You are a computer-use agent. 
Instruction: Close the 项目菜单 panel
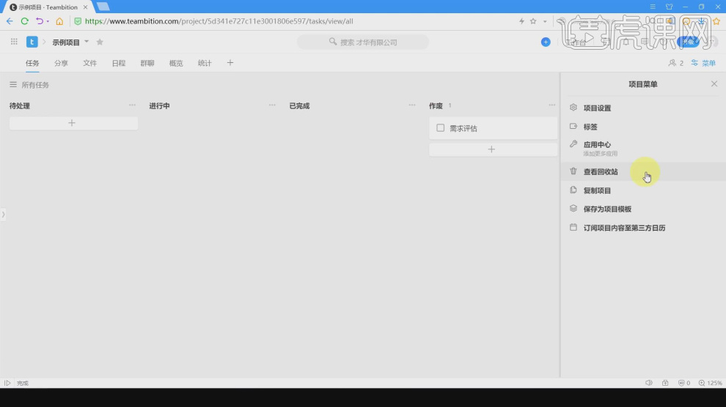click(x=714, y=83)
